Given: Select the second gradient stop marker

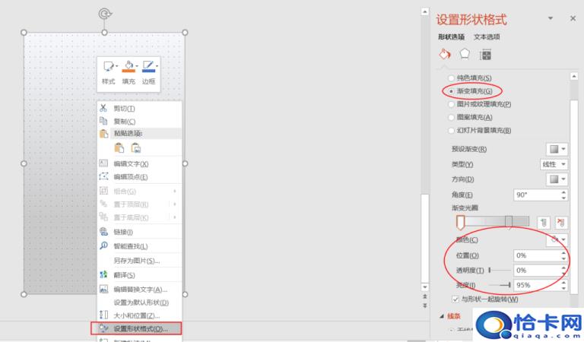Looking at the screenshot, I should (x=509, y=222).
